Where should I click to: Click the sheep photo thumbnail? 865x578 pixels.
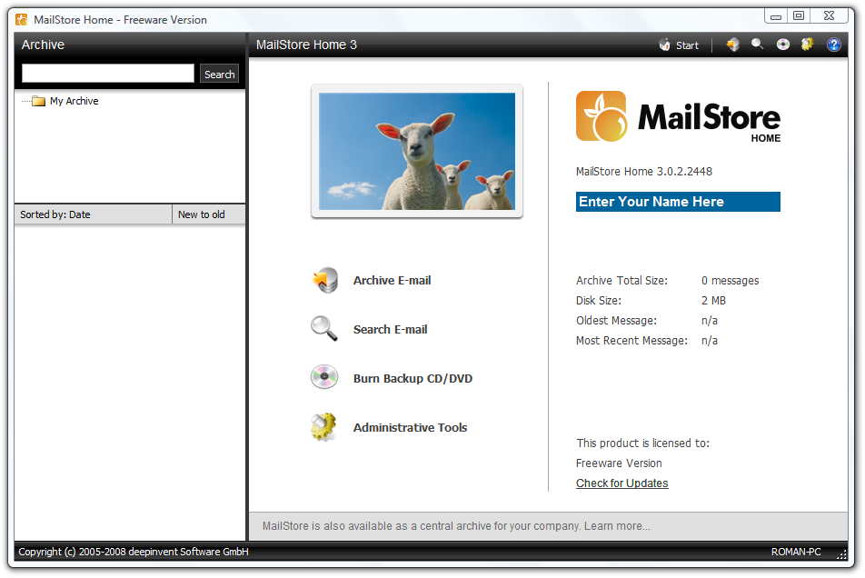(417, 151)
